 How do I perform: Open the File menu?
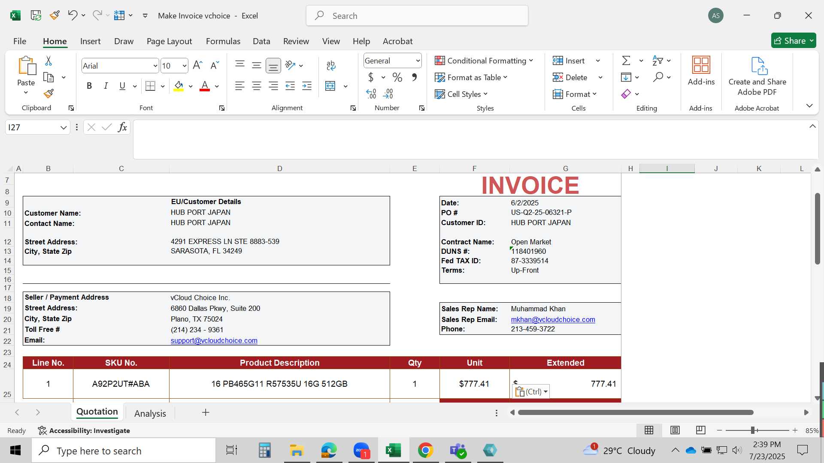pos(20,41)
